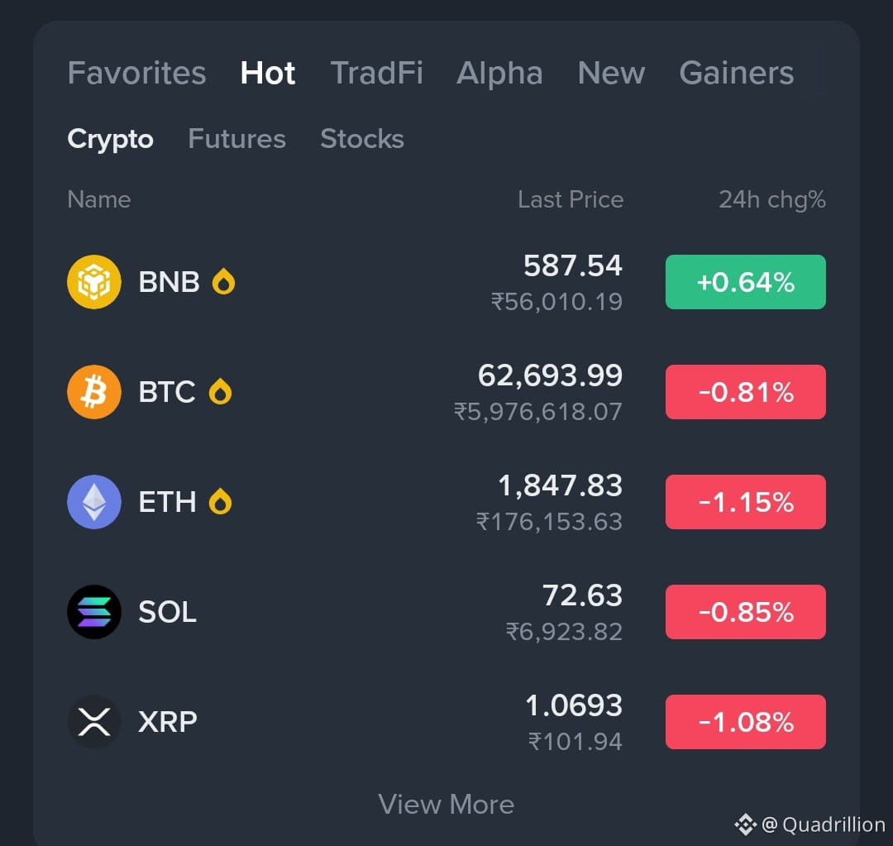This screenshot has height=846, width=893.
Task: Switch to the TradFi tab
Action: click(376, 73)
